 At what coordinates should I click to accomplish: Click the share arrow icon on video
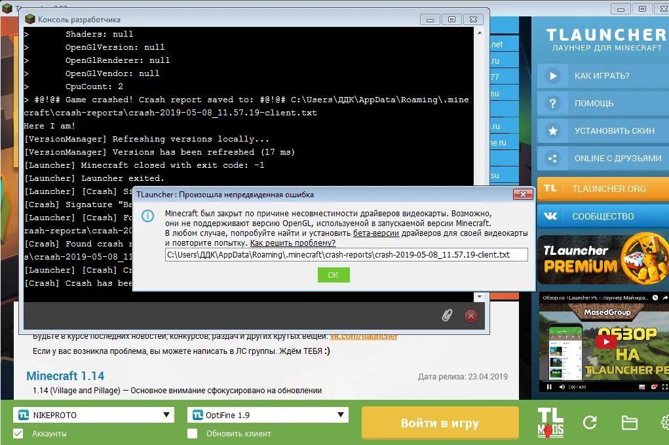(664, 298)
